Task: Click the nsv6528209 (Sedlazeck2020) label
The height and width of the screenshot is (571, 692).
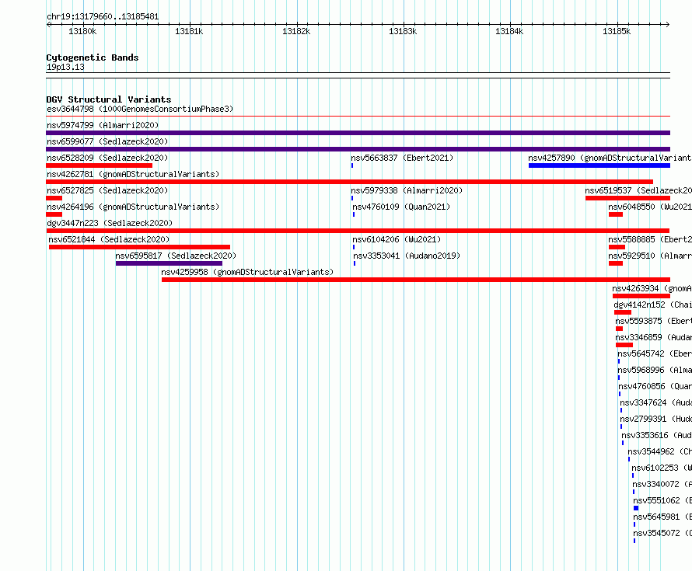Action: coord(107,158)
